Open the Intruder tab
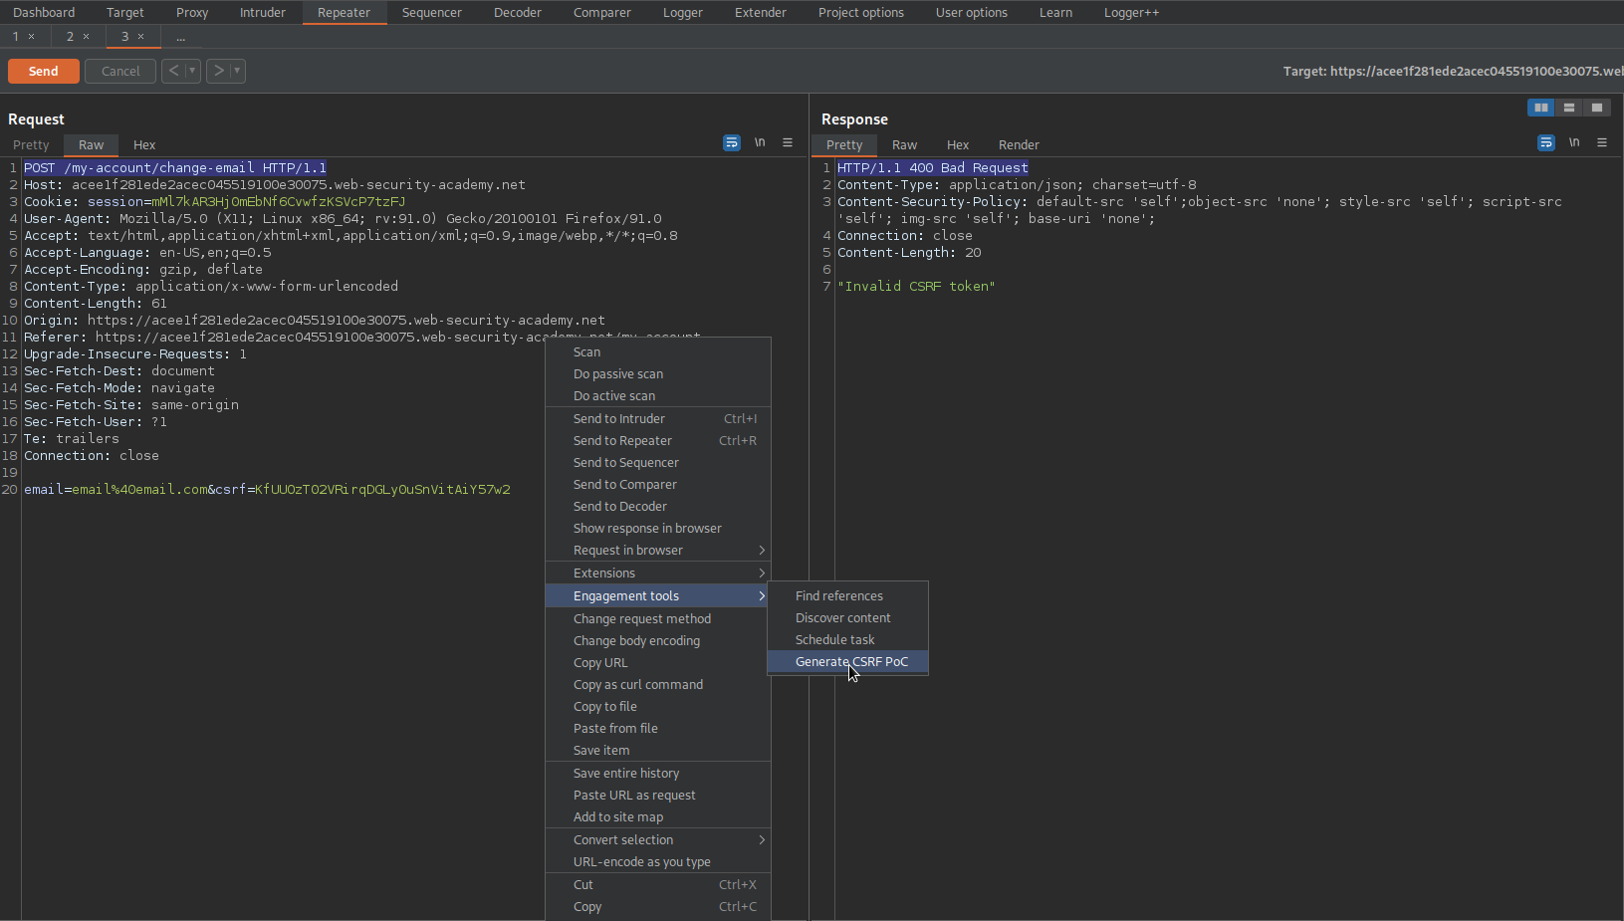1624x921 pixels. click(263, 13)
